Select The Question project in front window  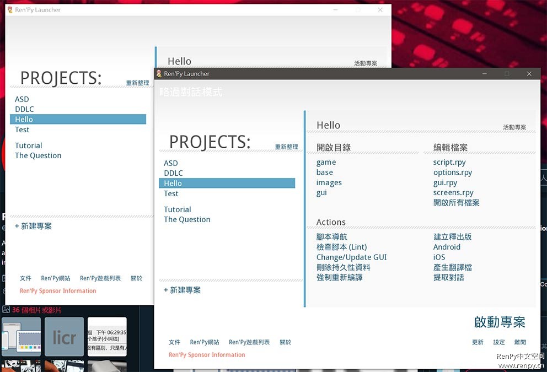tap(187, 219)
